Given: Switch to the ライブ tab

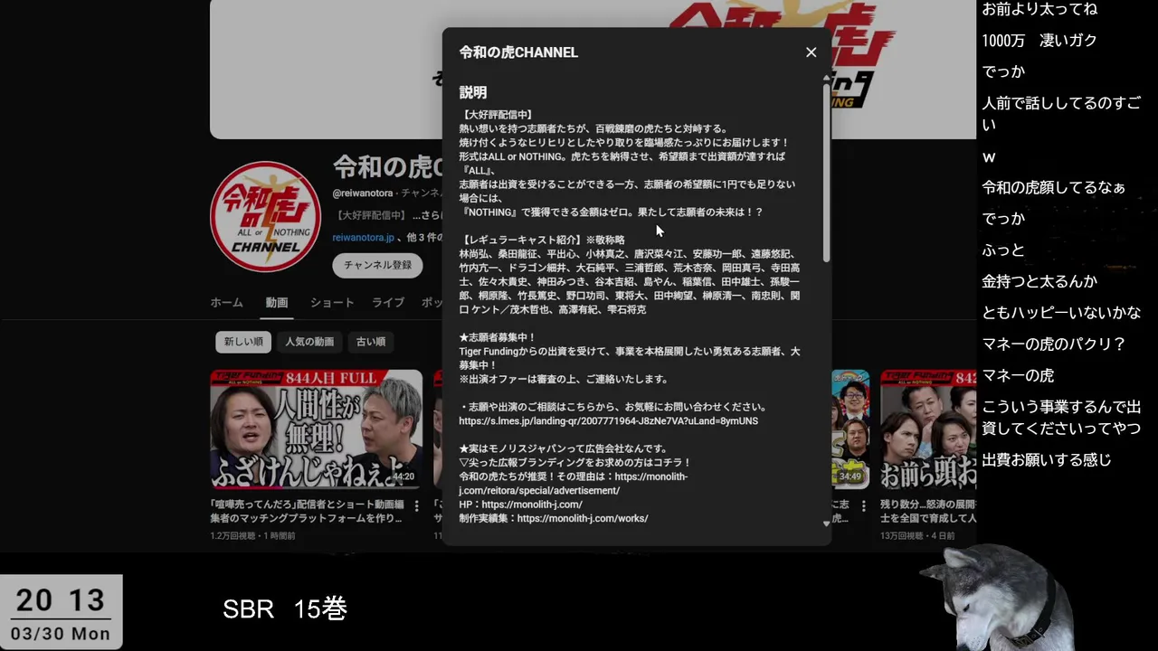Looking at the screenshot, I should pyautogui.click(x=388, y=303).
